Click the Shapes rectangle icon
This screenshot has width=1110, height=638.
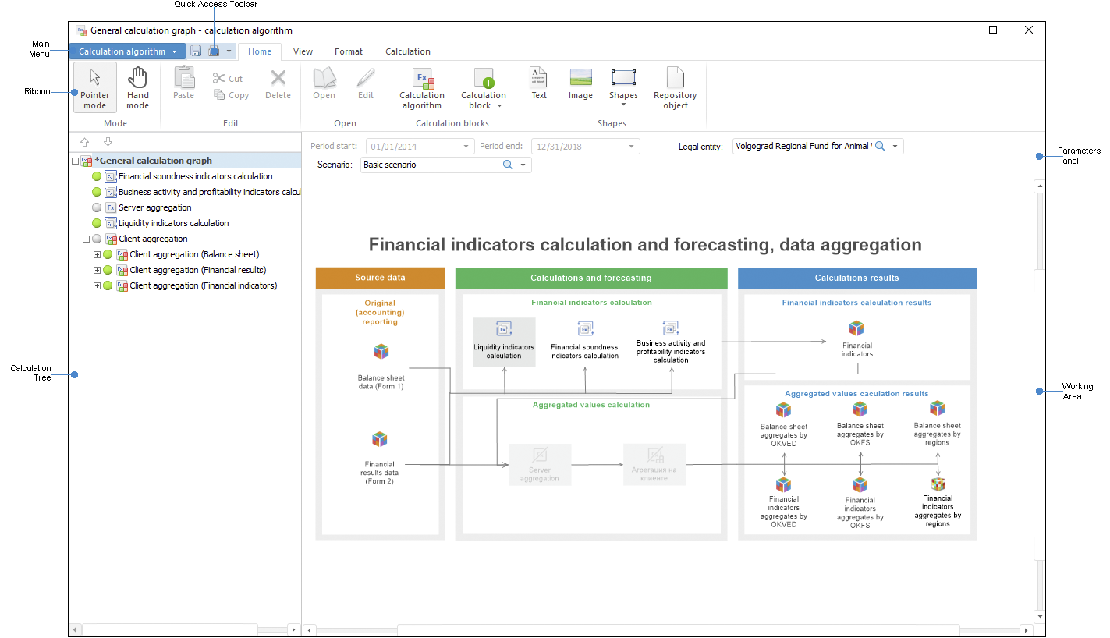coord(623,77)
